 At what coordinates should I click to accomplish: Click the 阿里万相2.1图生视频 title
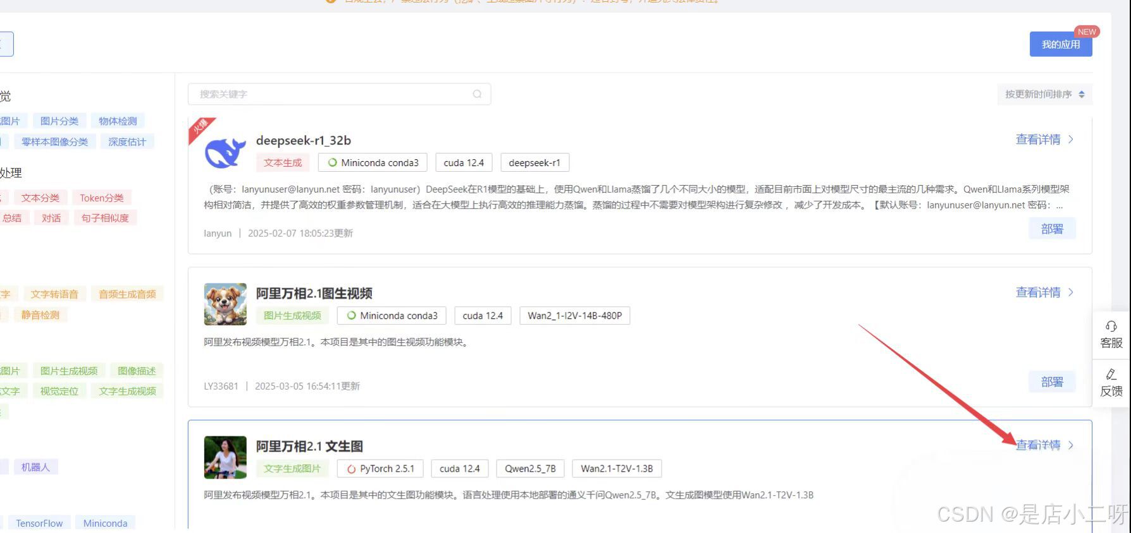point(314,293)
